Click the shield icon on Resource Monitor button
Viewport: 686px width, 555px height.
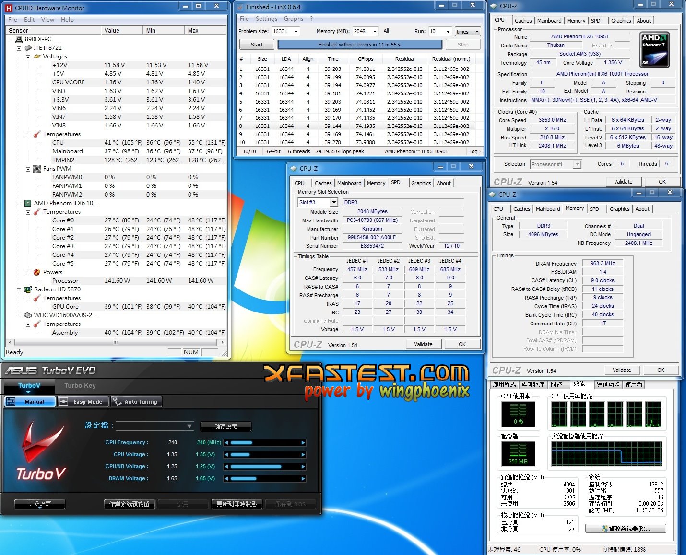tap(605, 529)
